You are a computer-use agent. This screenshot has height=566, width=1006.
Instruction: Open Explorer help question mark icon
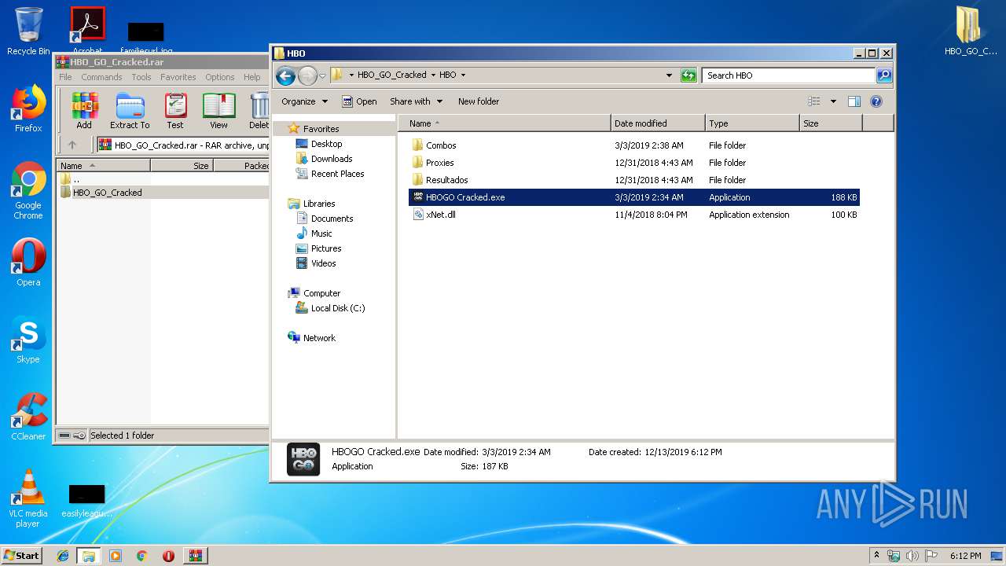(876, 101)
